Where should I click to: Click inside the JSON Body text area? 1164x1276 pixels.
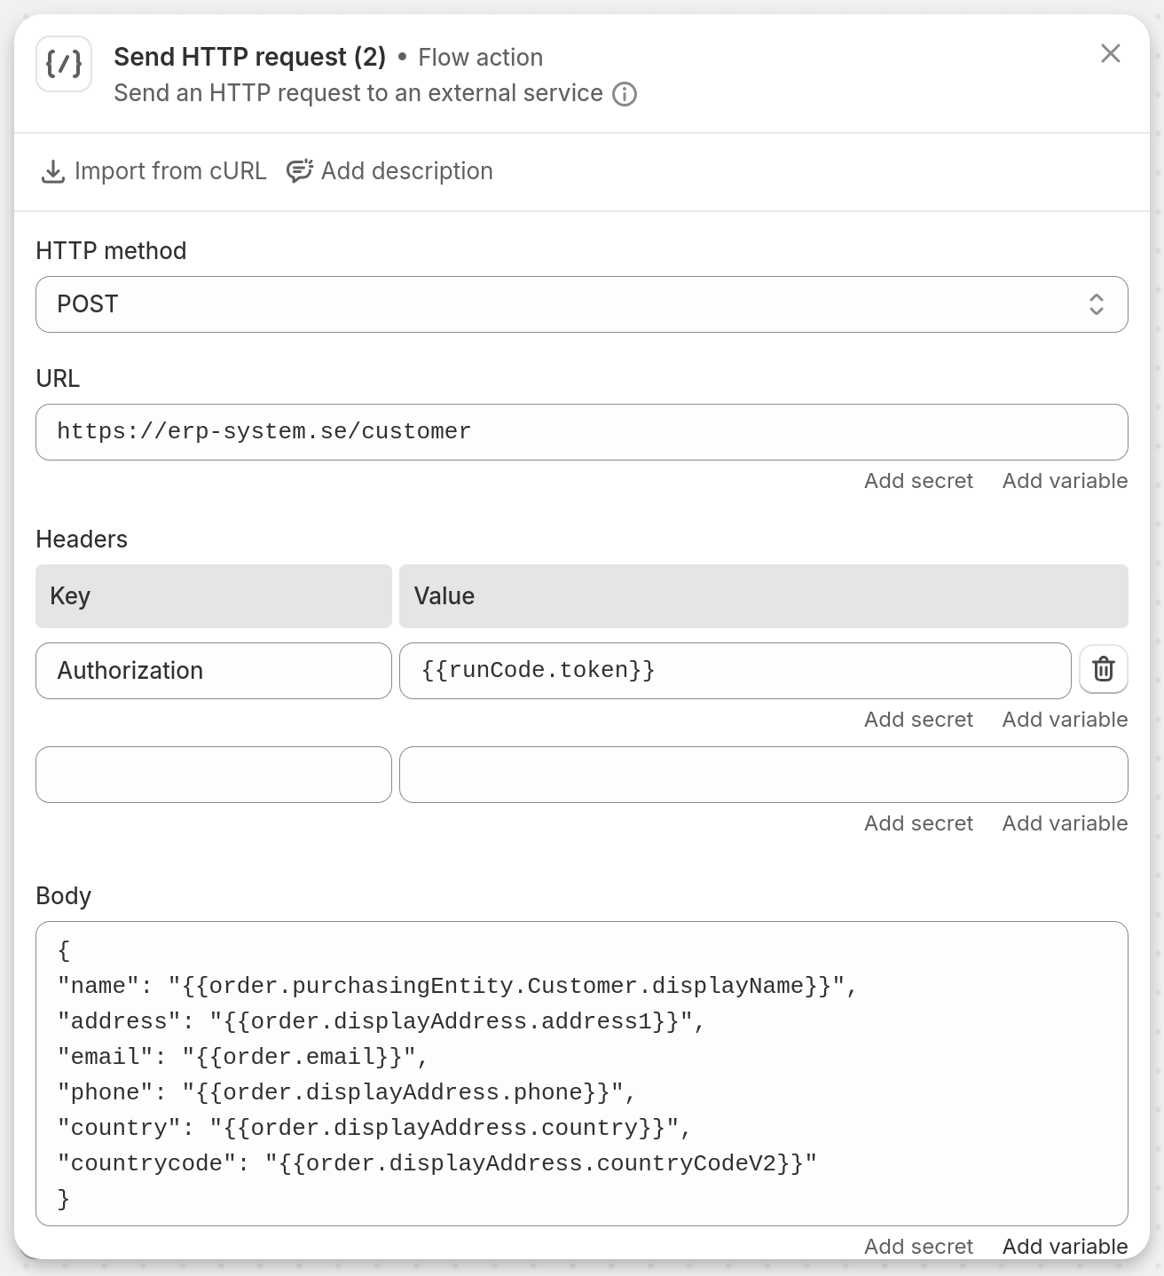point(583,1074)
